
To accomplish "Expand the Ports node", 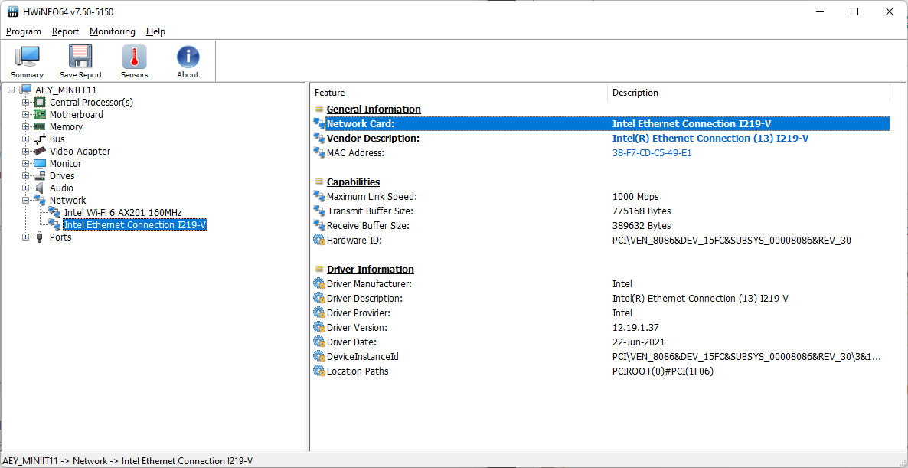I will 25,237.
